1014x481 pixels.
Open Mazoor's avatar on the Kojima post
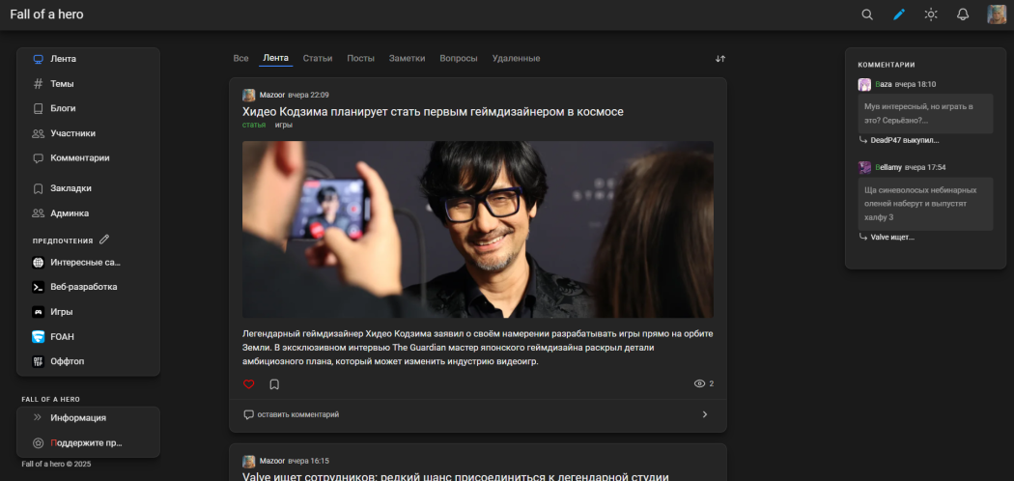click(x=248, y=95)
